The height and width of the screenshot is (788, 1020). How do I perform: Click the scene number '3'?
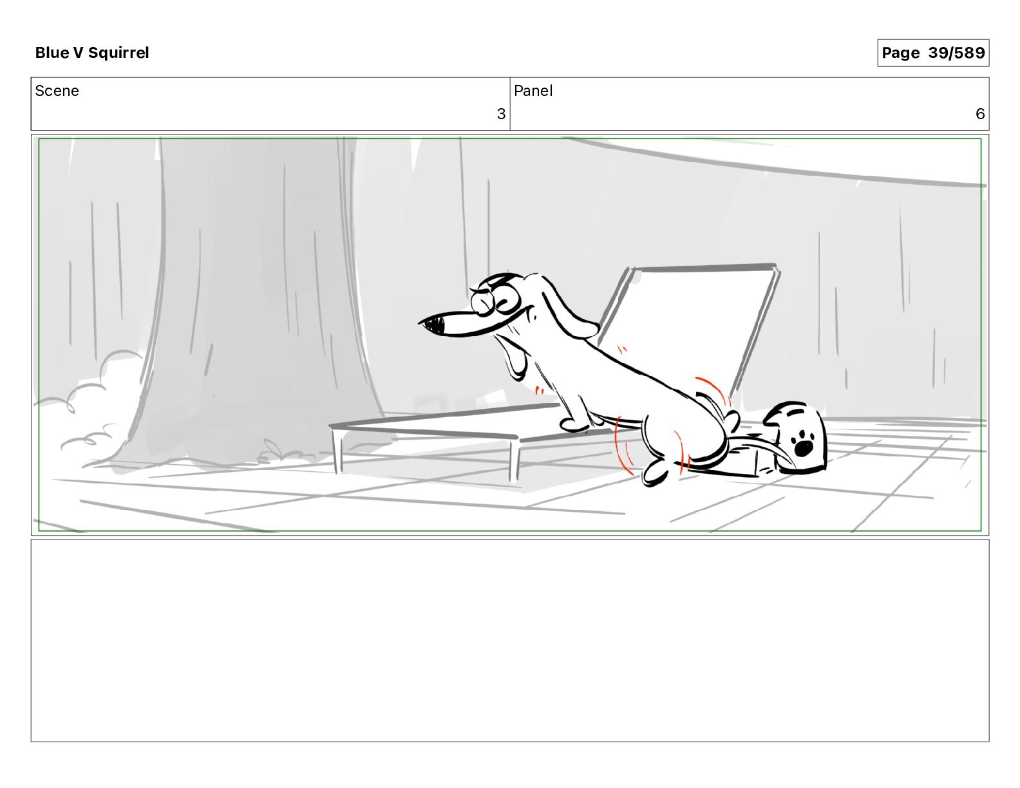point(501,114)
